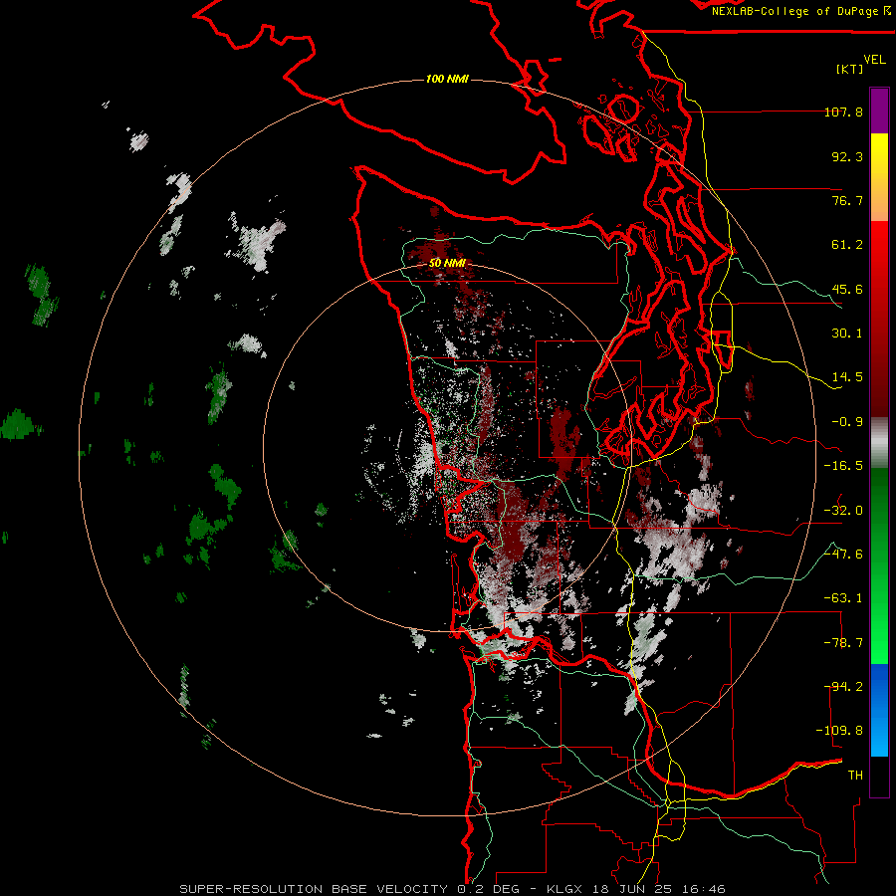
Task: Click the 61.2 velocity scale value
Action: (x=847, y=245)
